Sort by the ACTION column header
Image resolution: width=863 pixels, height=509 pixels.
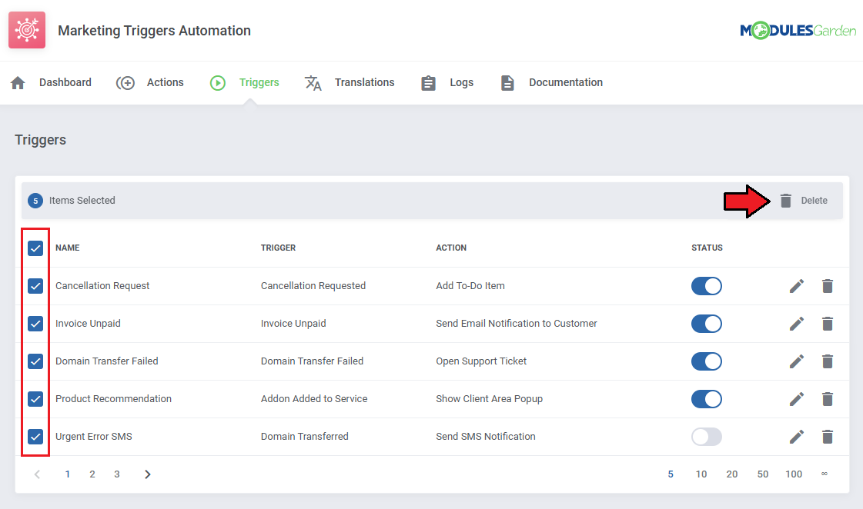(451, 248)
